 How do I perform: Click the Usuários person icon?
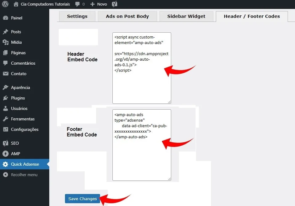click(x=6, y=108)
